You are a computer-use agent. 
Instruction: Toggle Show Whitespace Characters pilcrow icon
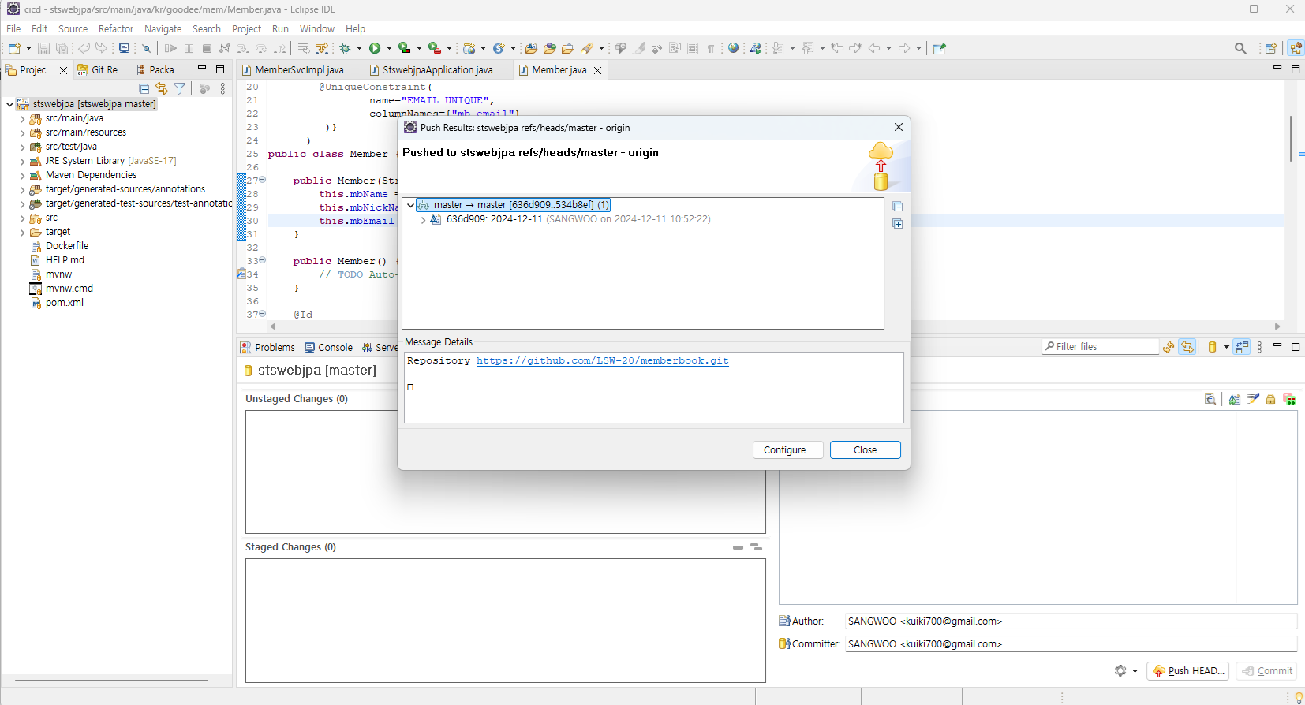(711, 48)
